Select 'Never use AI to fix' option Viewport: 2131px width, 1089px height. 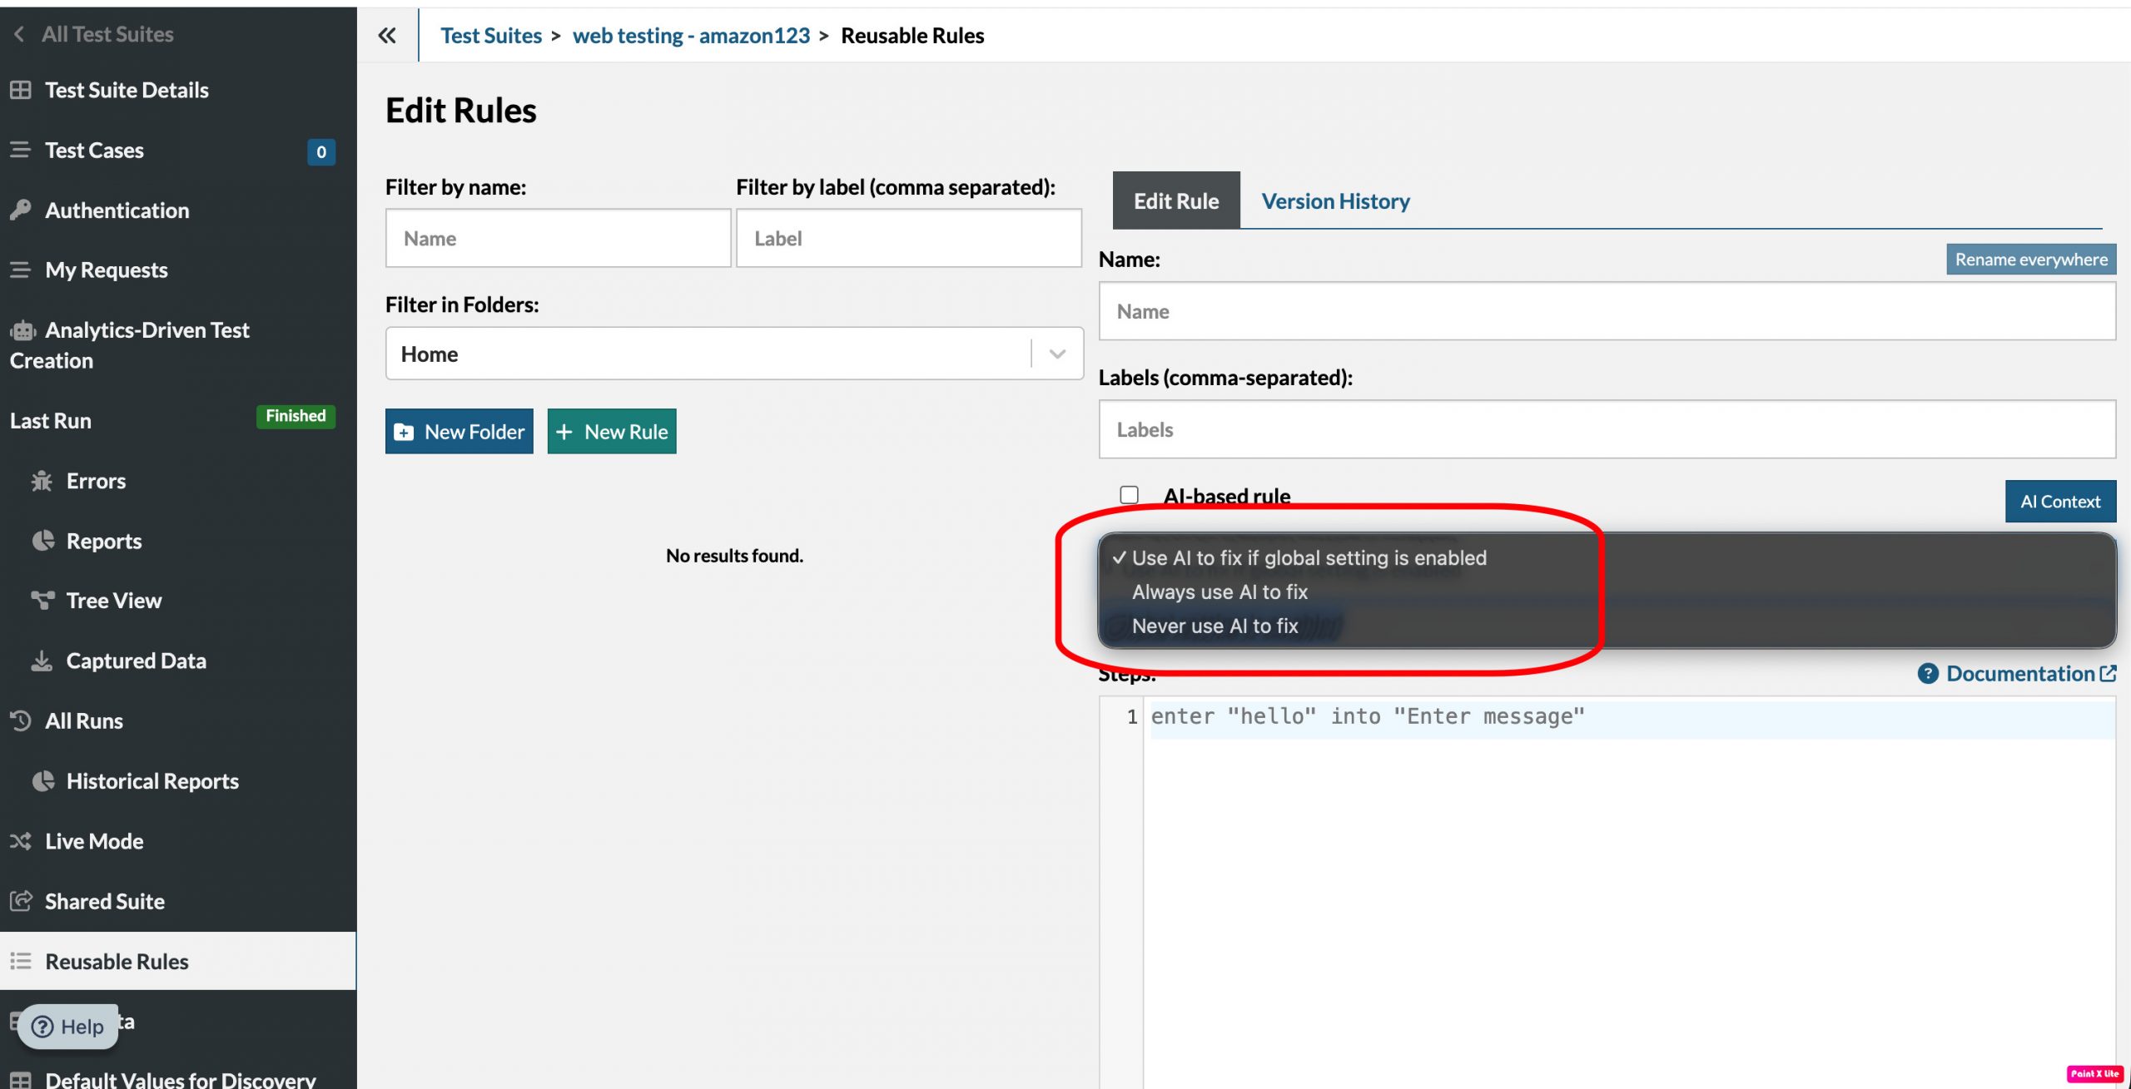pyautogui.click(x=1215, y=626)
